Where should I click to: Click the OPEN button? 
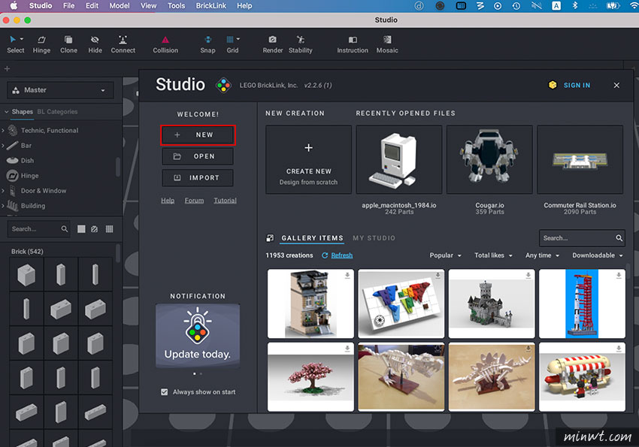(x=198, y=156)
